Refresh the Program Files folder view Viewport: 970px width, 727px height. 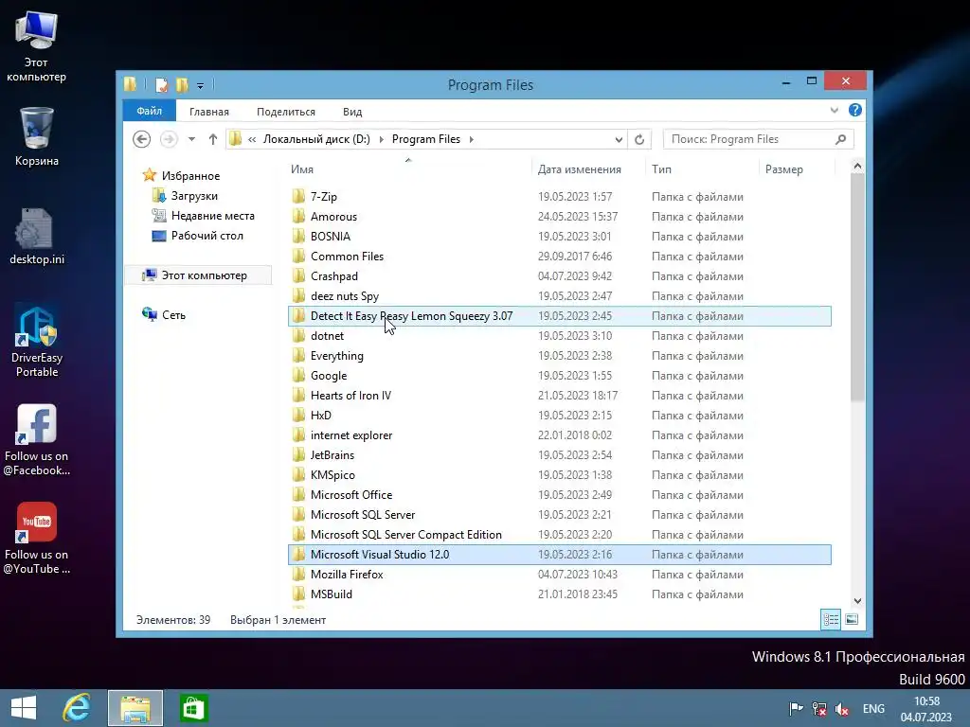(x=639, y=139)
